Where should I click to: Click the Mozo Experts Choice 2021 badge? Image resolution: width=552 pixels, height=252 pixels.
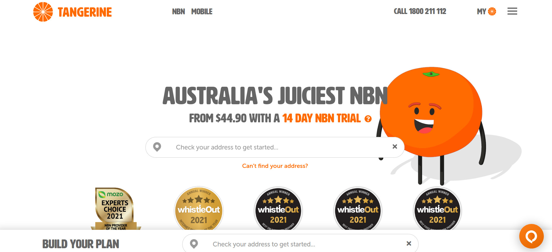tap(116, 208)
